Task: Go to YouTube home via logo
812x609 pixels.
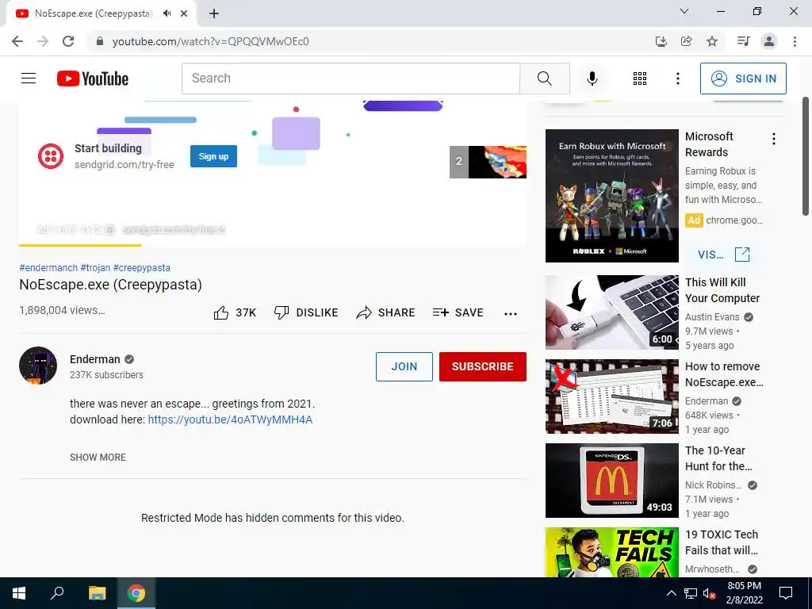Action: tap(93, 79)
